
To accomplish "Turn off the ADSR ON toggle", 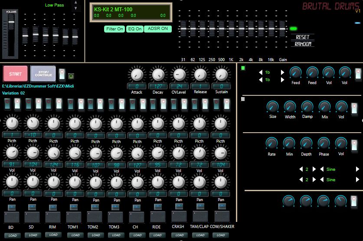I will point(157,29).
